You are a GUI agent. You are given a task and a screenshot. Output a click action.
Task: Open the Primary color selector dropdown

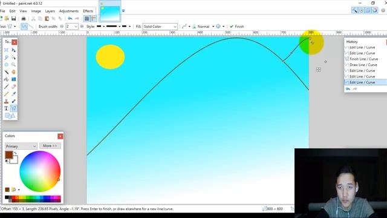tap(21, 146)
